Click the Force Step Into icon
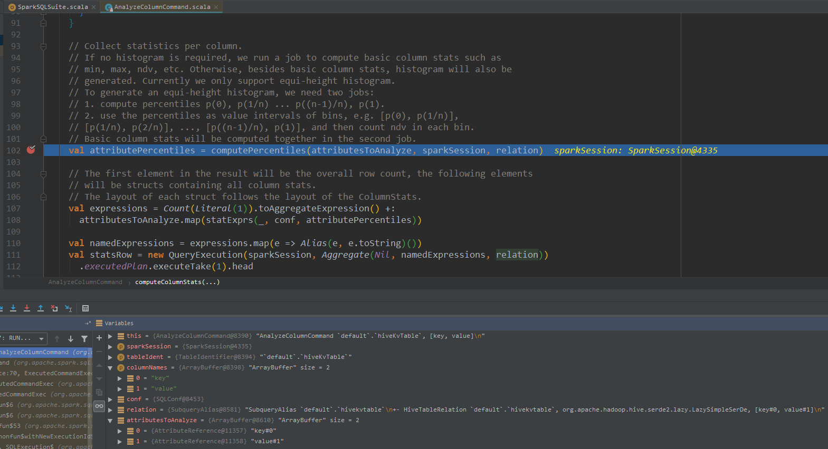 coord(27,308)
